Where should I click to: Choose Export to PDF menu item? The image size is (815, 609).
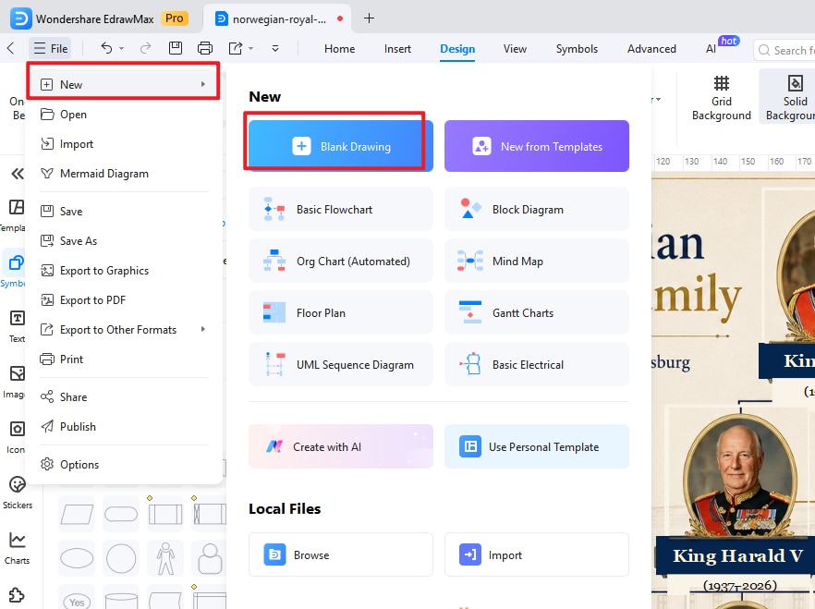tap(124, 299)
